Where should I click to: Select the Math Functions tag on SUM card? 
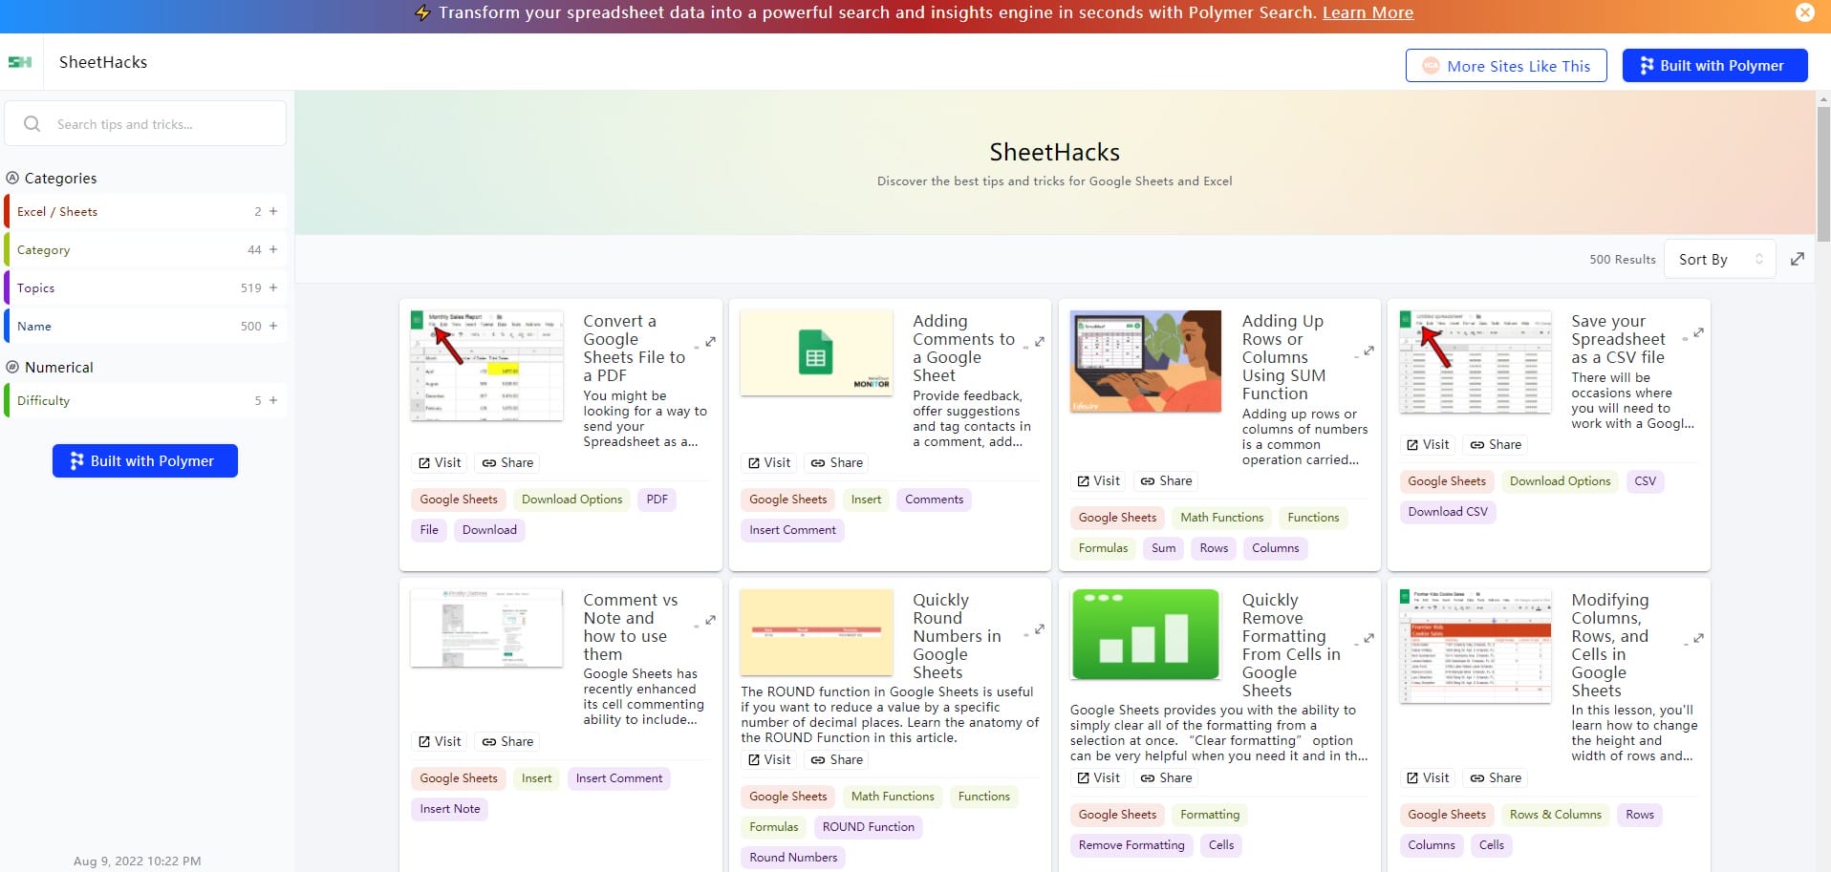coord(1221,518)
